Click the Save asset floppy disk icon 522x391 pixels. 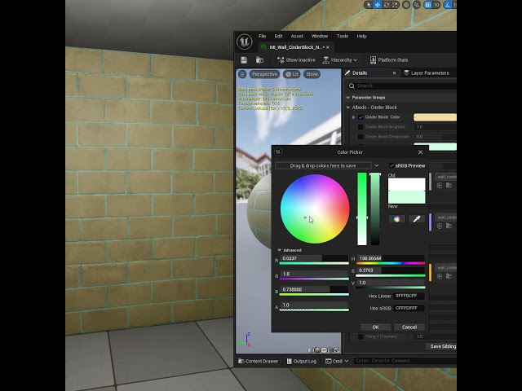tap(244, 59)
